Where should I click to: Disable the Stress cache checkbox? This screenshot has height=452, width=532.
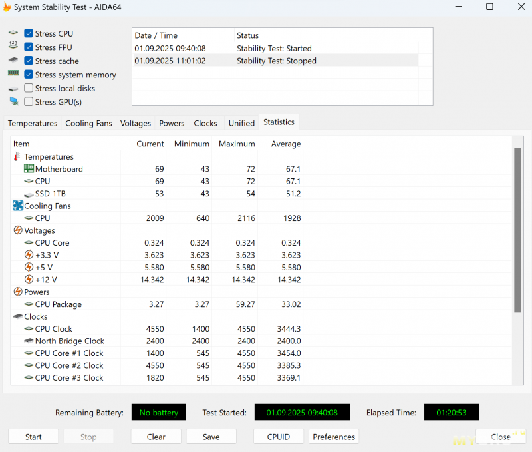pos(29,61)
